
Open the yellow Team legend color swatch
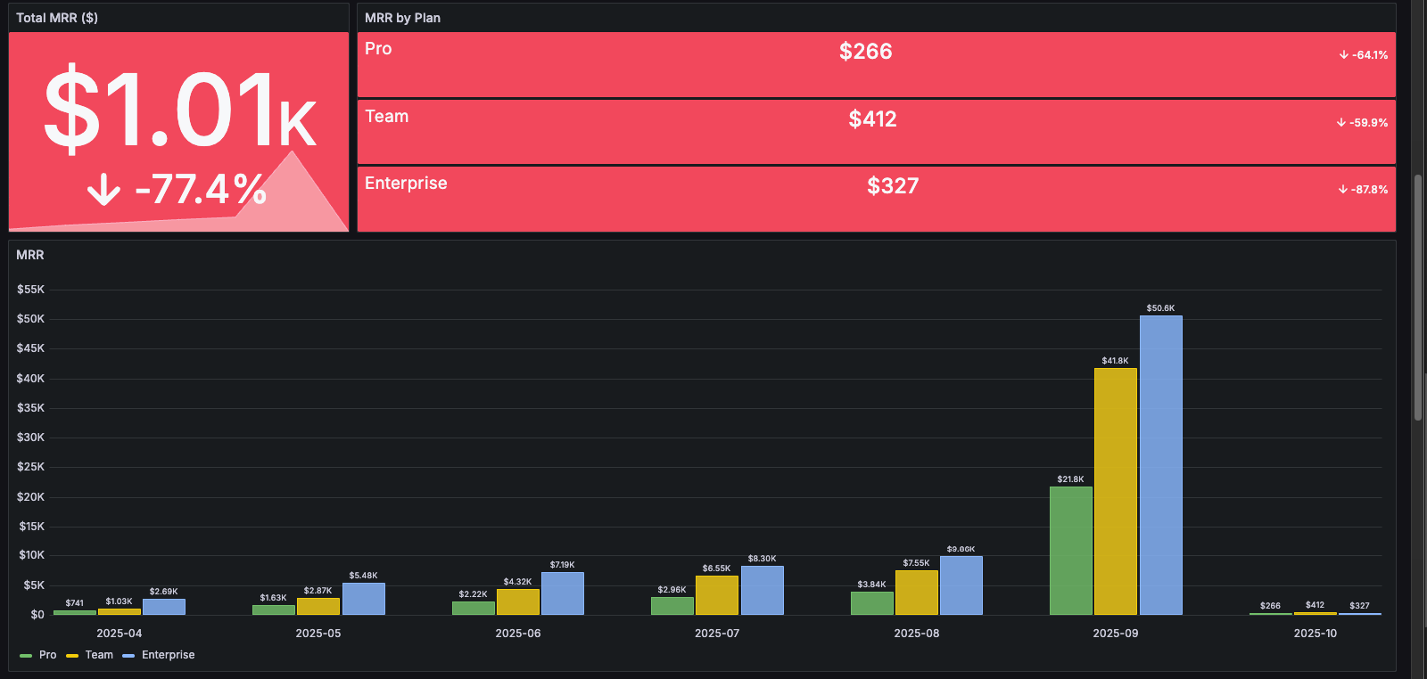(x=72, y=656)
